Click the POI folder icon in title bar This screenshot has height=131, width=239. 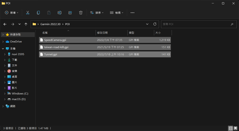[x=3, y=3]
